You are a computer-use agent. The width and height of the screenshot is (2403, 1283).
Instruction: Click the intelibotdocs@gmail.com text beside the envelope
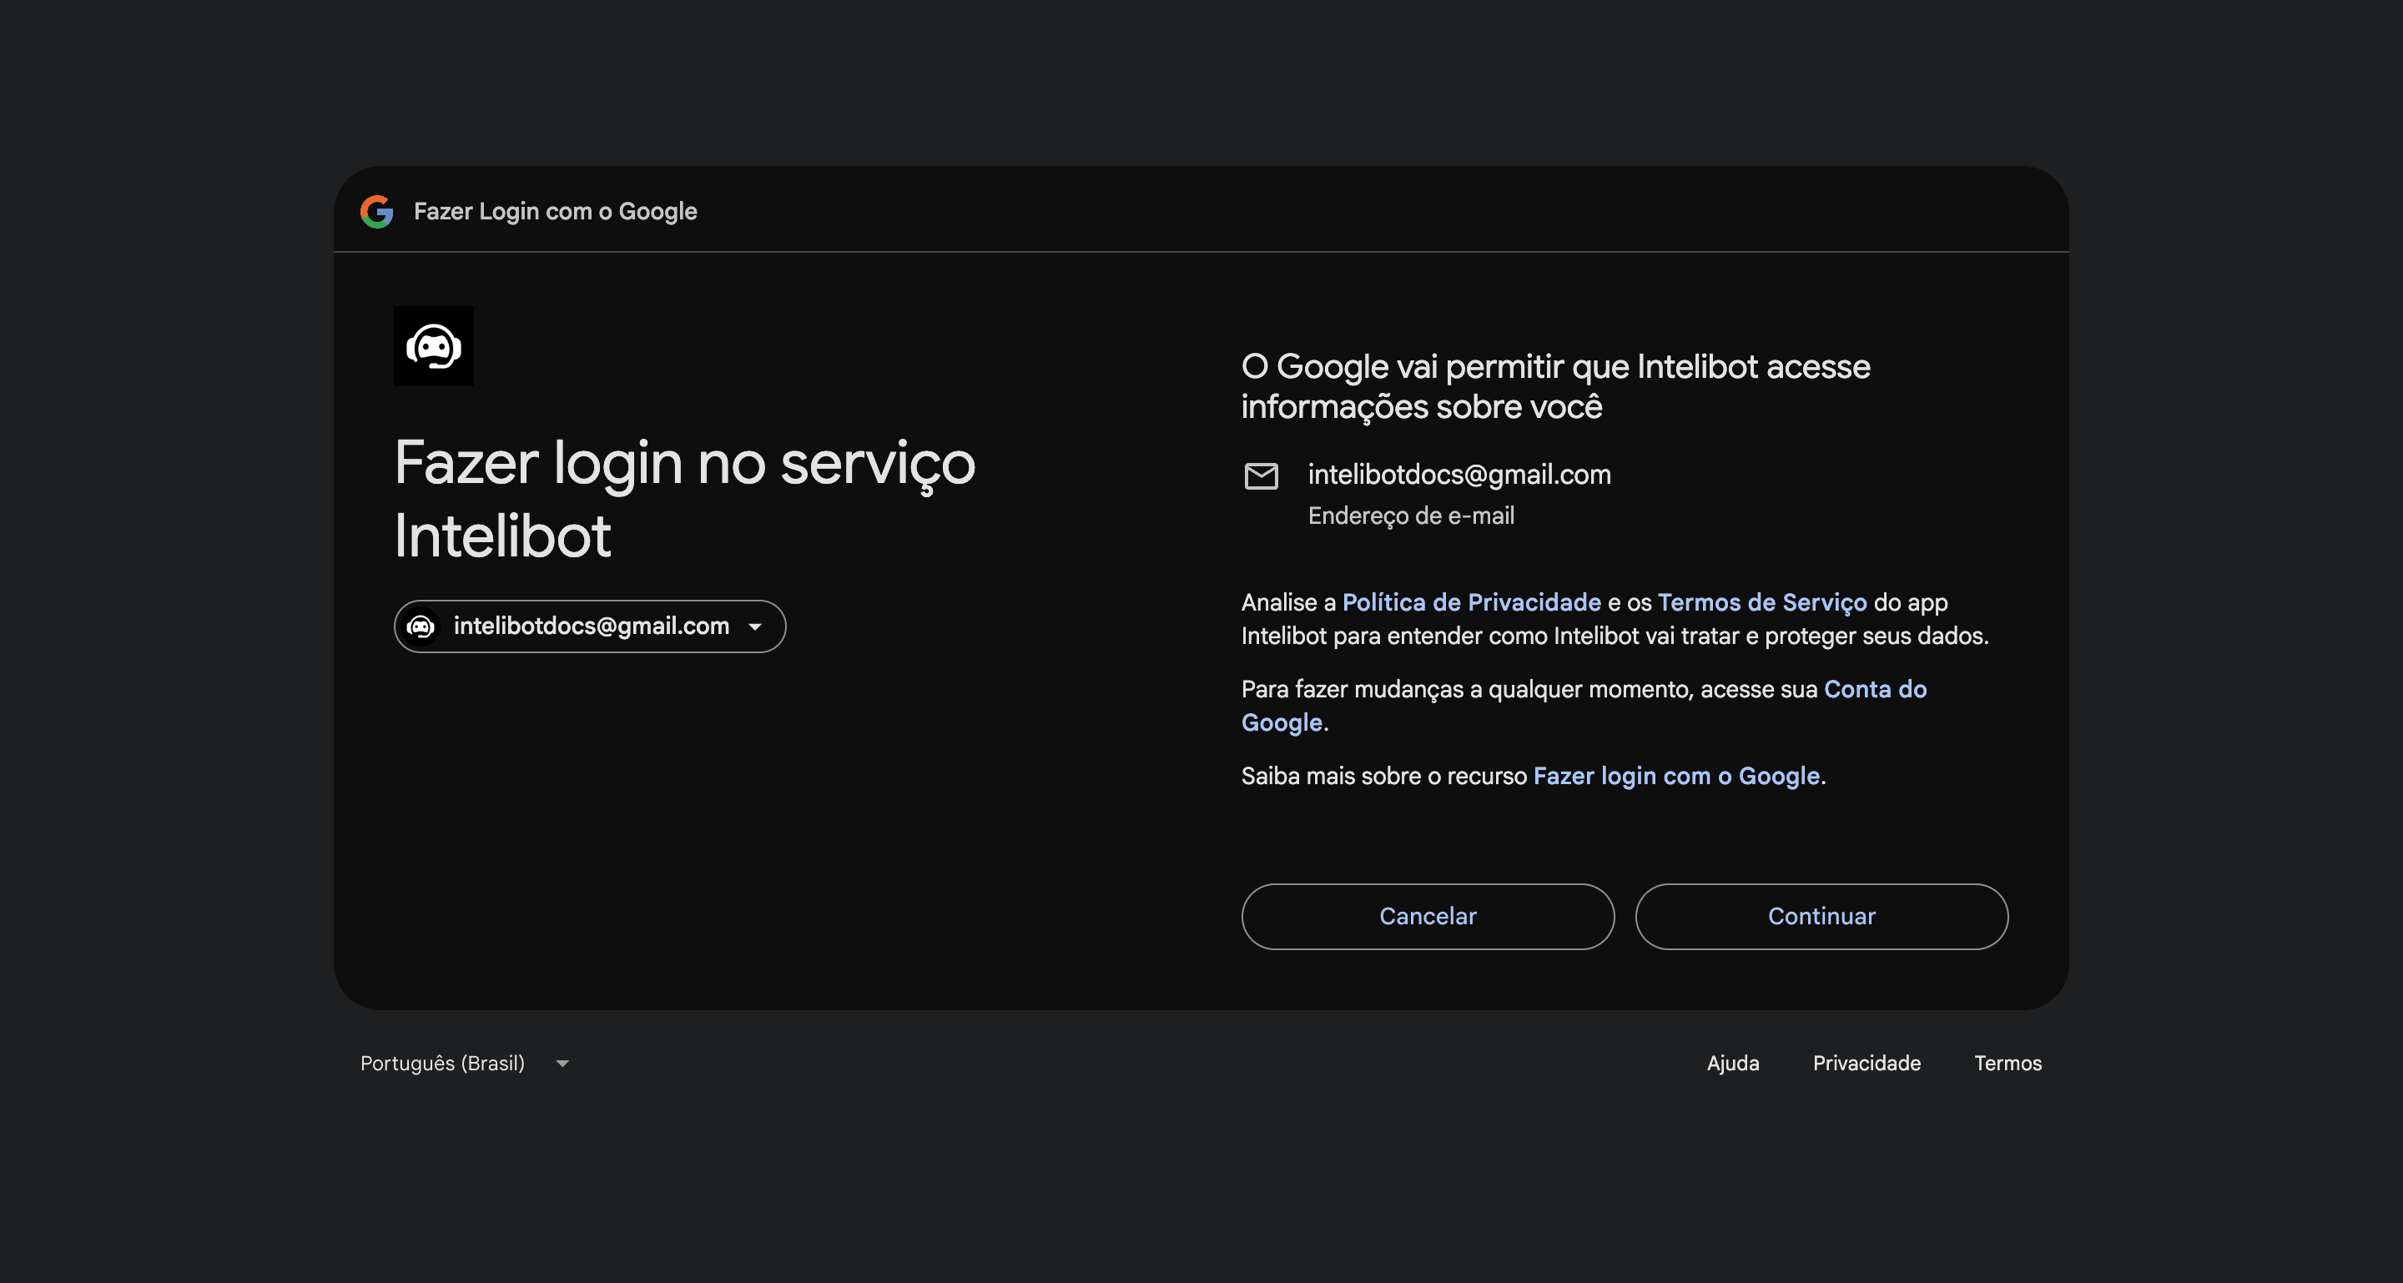[x=1459, y=475]
